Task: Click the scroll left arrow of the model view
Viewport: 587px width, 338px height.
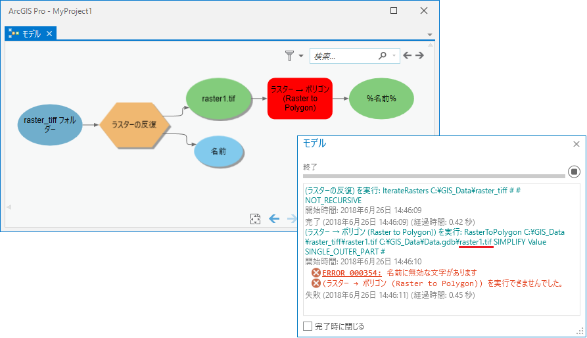Action: 9,207
